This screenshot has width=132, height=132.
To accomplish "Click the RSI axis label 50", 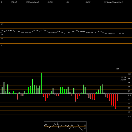I will 2,35.
